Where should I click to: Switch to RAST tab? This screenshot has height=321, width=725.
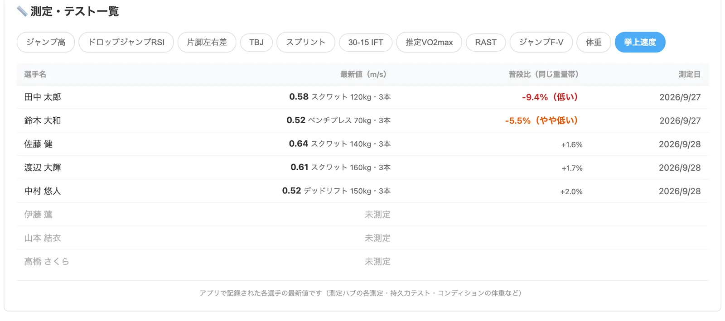[x=486, y=42]
